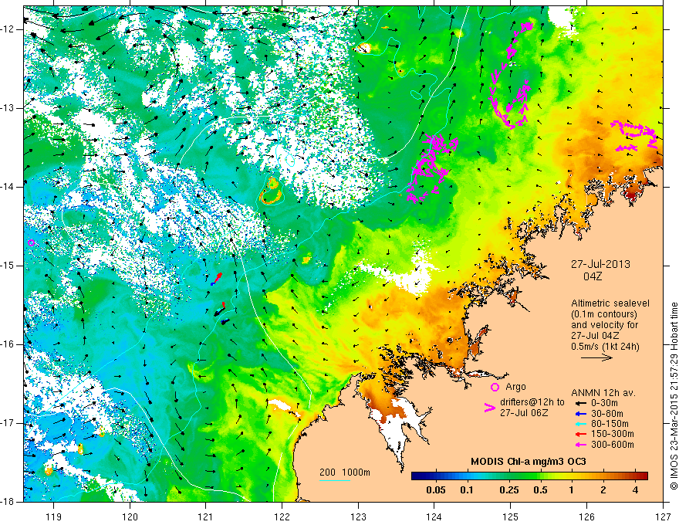
Task: Click colorbar tick value 0.25
Action: pyautogui.click(x=509, y=490)
